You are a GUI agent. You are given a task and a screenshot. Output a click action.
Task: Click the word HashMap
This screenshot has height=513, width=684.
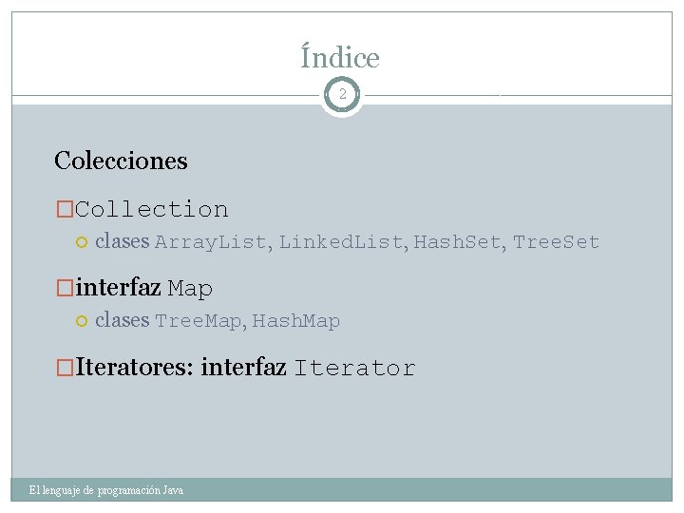coord(295,321)
